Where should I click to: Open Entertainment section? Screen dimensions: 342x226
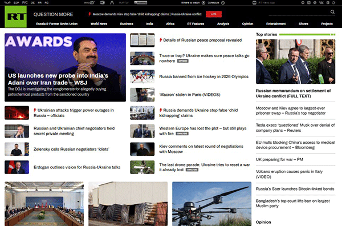pos(276,23)
